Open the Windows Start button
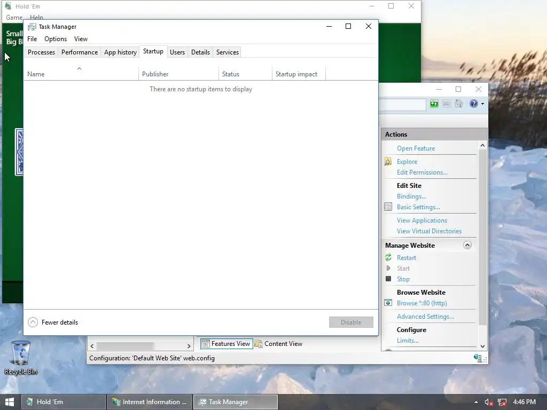The width and height of the screenshot is (547, 410). (x=10, y=402)
